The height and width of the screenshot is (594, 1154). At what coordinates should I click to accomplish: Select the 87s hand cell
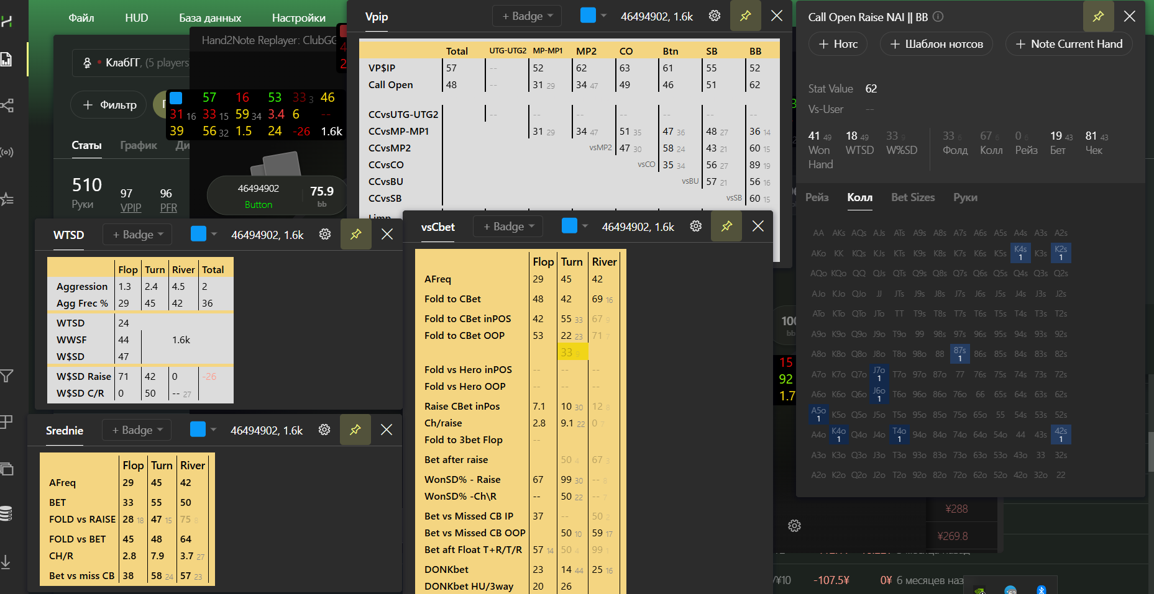(960, 354)
